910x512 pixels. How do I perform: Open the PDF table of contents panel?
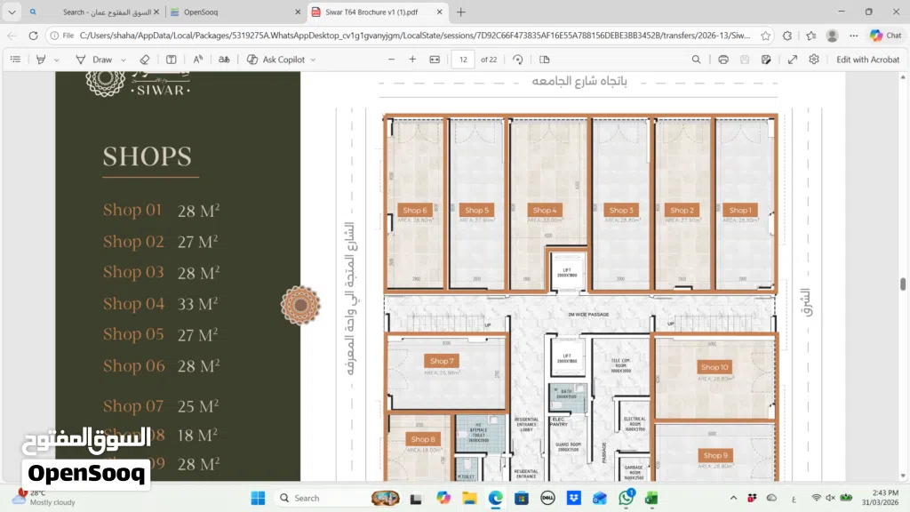click(16, 60)
